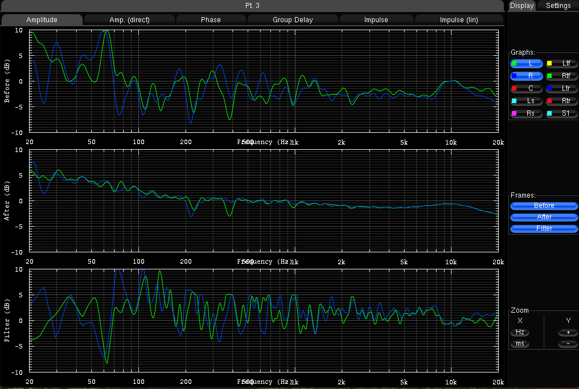Switch to the Phase tab
Viewport: 579px width, 389px height.
click(x=211, y=20)
